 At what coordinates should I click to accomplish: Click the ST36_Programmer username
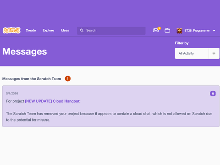pos(197,31)
